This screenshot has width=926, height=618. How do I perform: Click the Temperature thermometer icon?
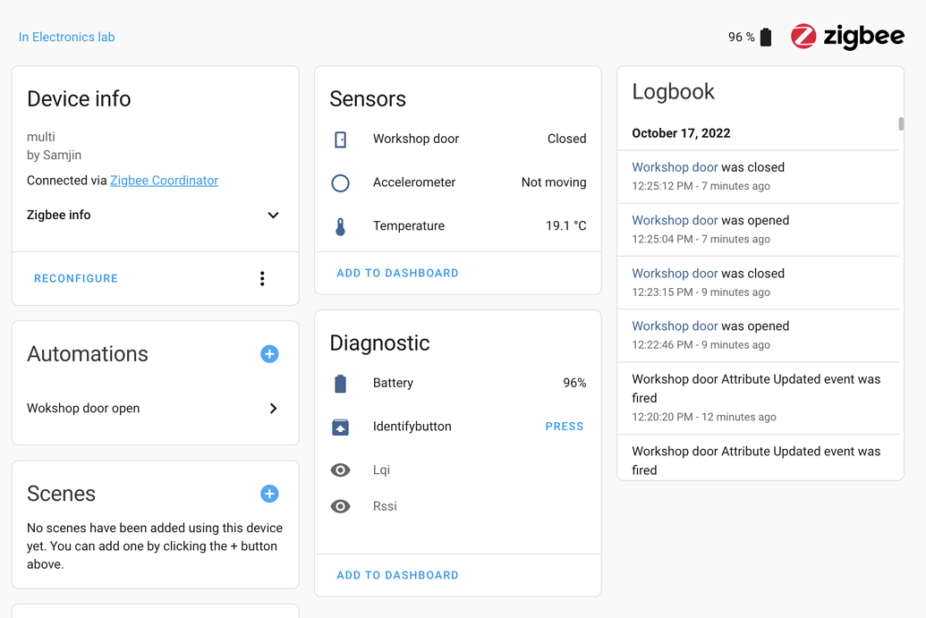[x=341, y=225]
